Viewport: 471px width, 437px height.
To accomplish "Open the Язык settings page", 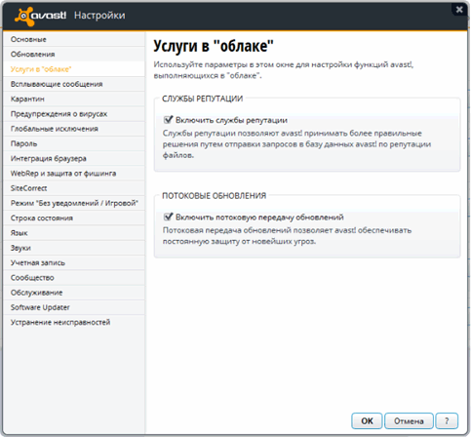I will [74, 233].
